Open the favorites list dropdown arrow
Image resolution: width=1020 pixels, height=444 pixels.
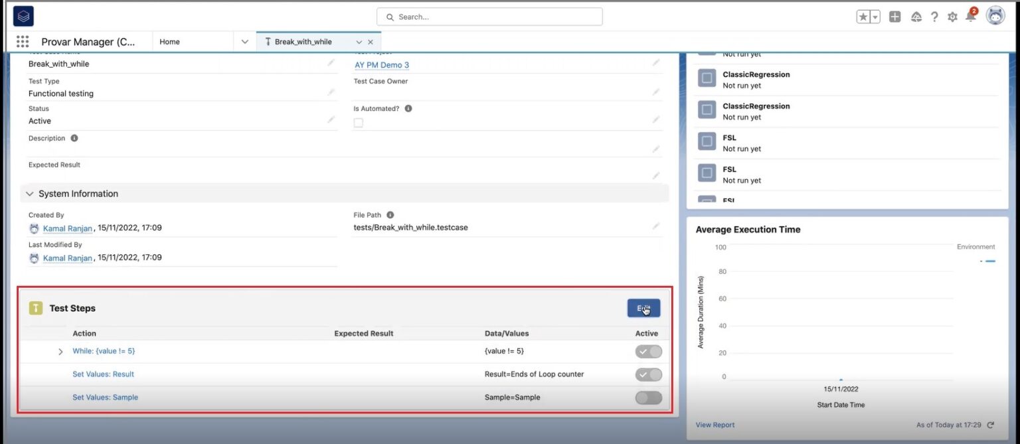[873, 16]
